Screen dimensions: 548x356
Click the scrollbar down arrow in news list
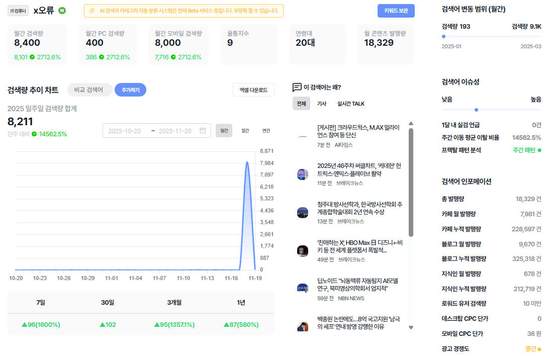[x=411, y=328]
